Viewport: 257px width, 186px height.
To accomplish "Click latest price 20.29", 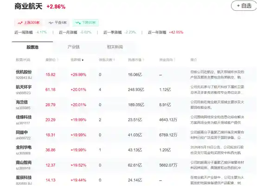I will coord(51,120).
